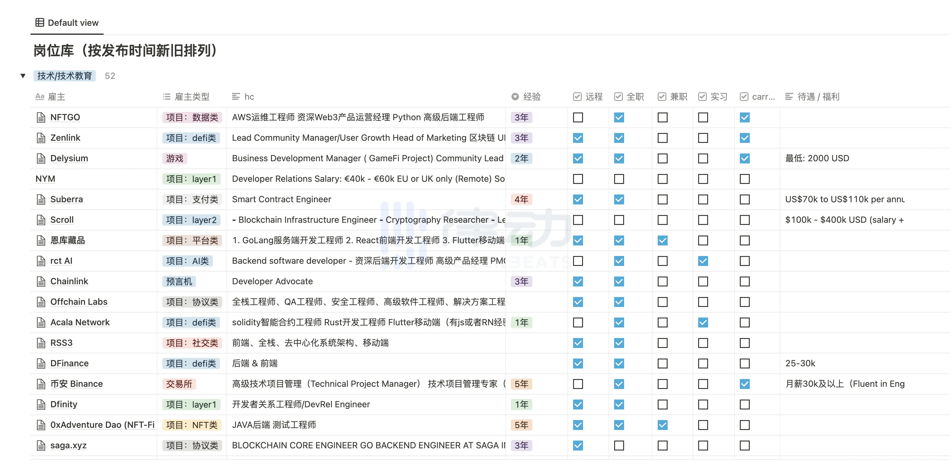
Task: Uncheck the 实习 checkbox for Acala Network
Action: click(x=703, y=322)
